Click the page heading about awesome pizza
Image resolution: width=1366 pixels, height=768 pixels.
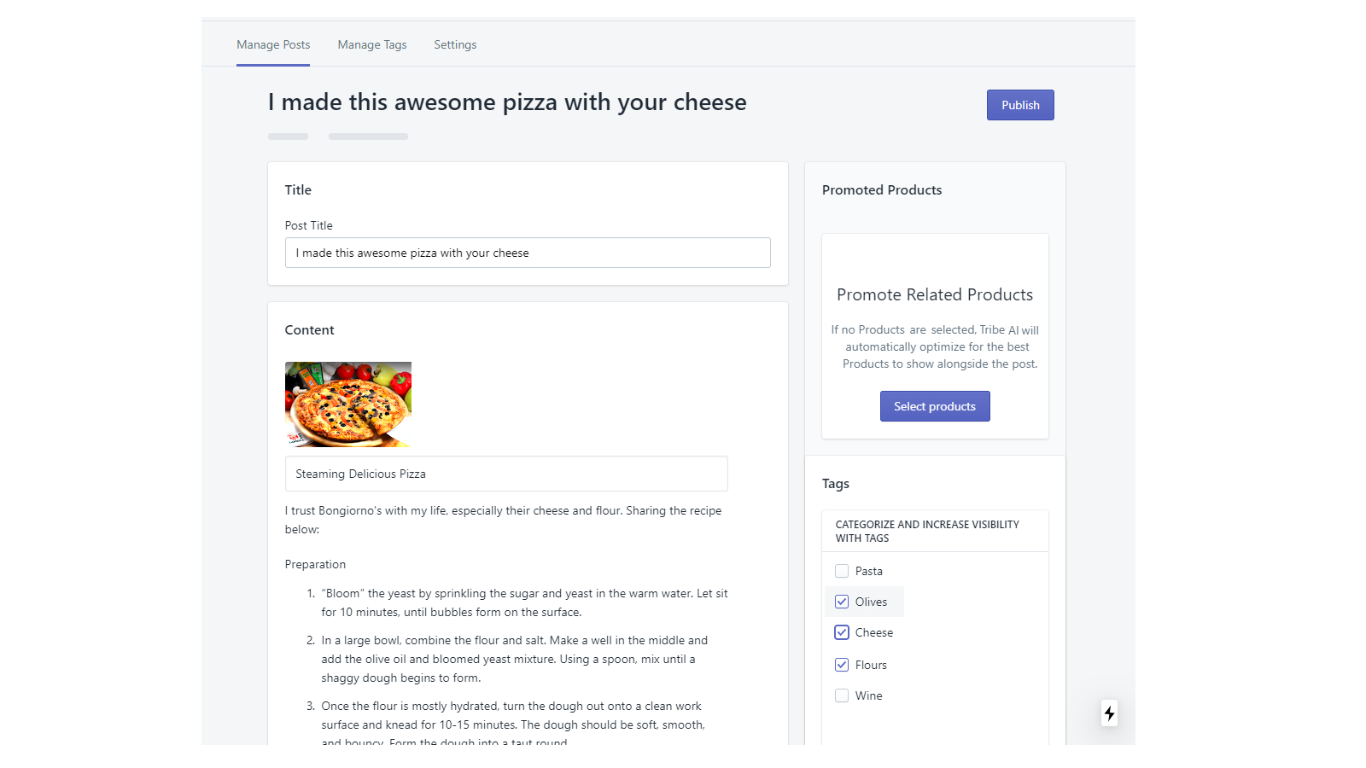click(x=507, y=102)
